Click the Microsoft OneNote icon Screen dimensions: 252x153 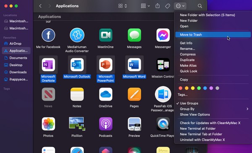coord(48,65)
